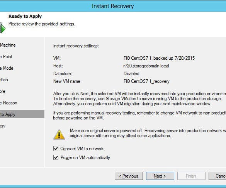226x188 pixels.
Task: Click the VM name value FIO CentOS7 1
Action: (138, 58)
